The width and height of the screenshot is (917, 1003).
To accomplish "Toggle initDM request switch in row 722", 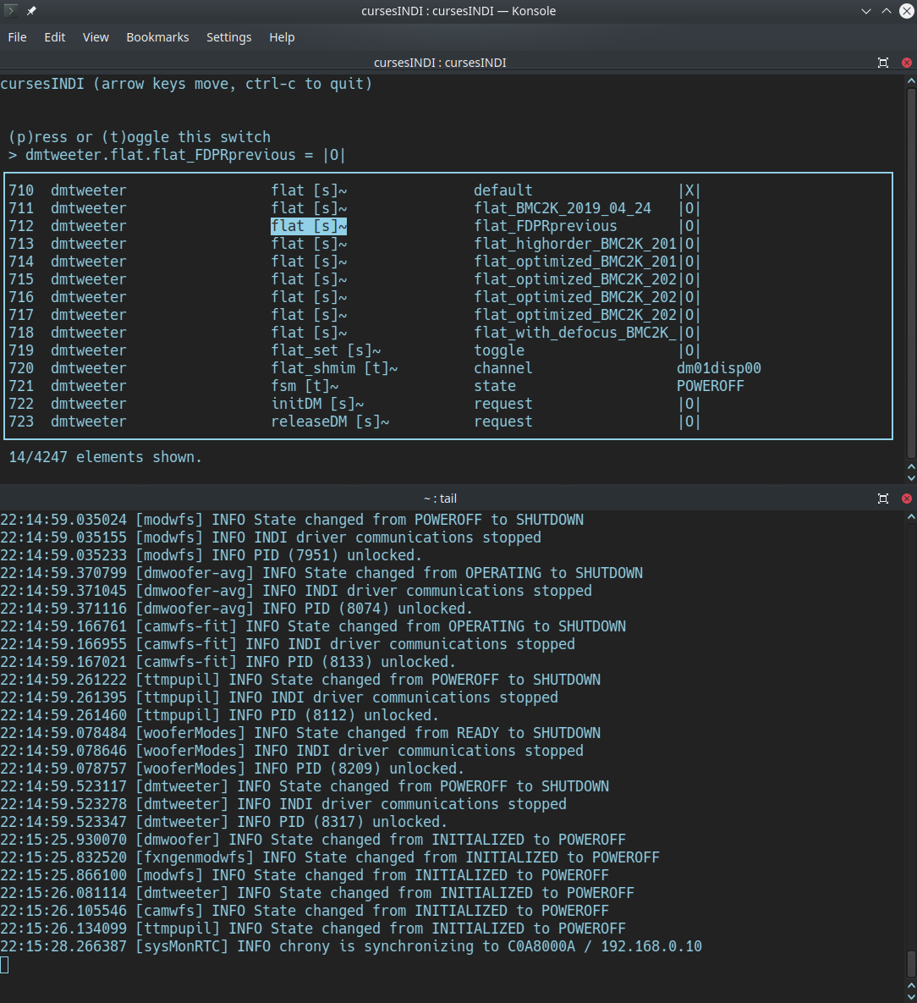I will [x=689, y=405].
